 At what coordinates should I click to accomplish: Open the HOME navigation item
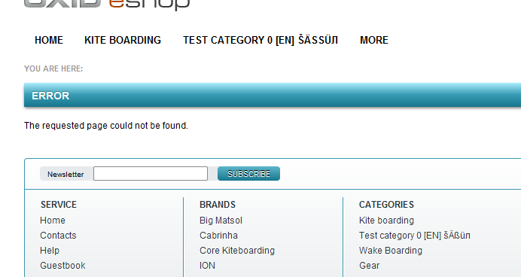coord(49,40)
